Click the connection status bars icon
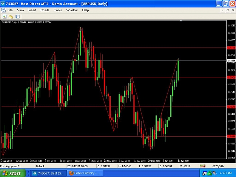The image size is (236, 177). point(203,166)
